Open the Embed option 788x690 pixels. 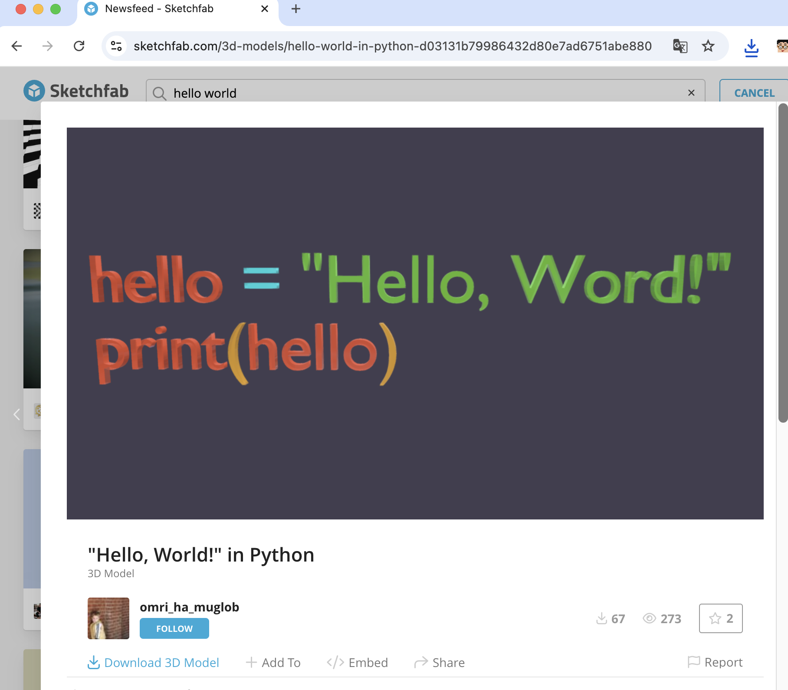(x=357, y=663)
